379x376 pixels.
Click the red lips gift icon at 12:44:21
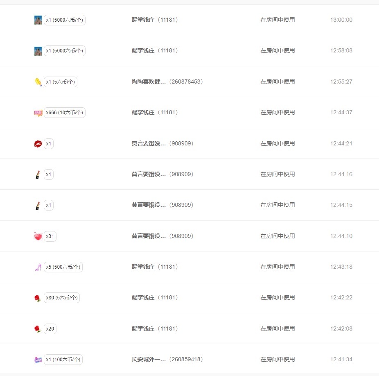(38, 144)
